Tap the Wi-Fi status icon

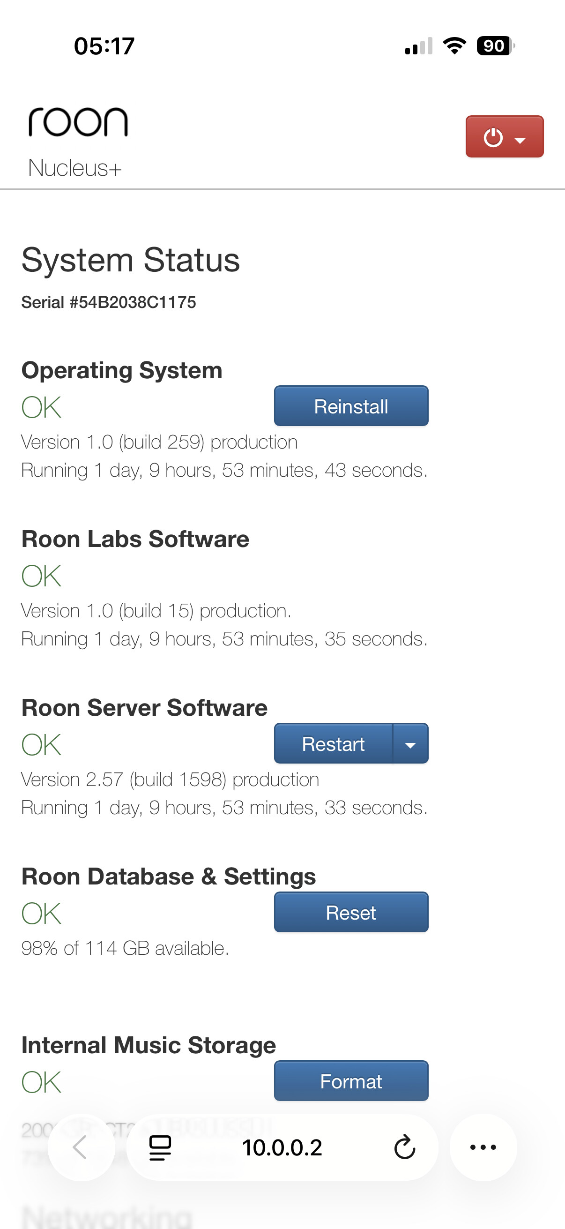pos(454,46)
